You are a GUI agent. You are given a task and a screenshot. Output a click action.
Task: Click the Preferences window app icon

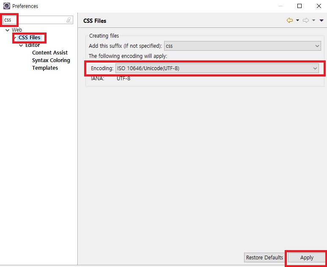(7, 6)
